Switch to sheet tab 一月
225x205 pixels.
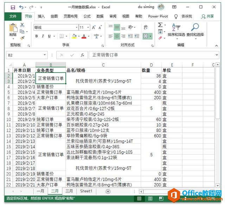(40, 191)
